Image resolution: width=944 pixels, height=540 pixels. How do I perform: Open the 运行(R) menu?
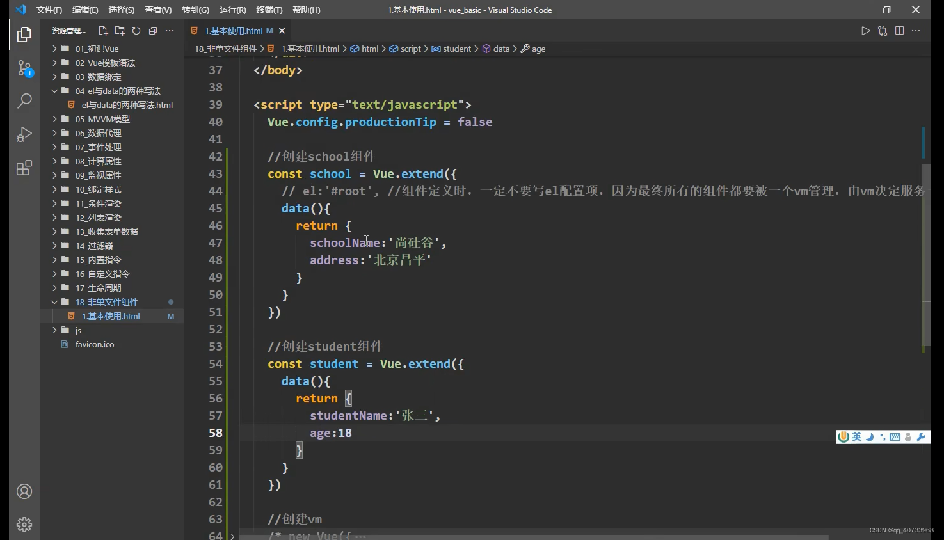pos(232,10)
